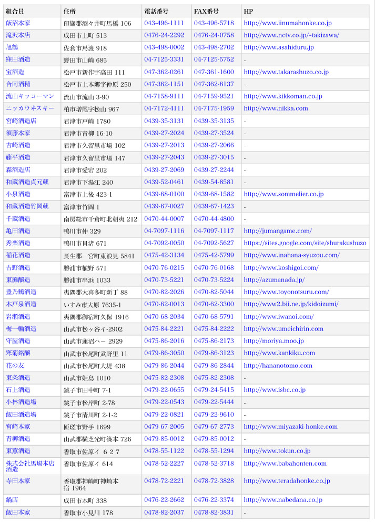Open the 稲花酒造 member link
Screen dimensions: 375x522
(x=18, y=255)
